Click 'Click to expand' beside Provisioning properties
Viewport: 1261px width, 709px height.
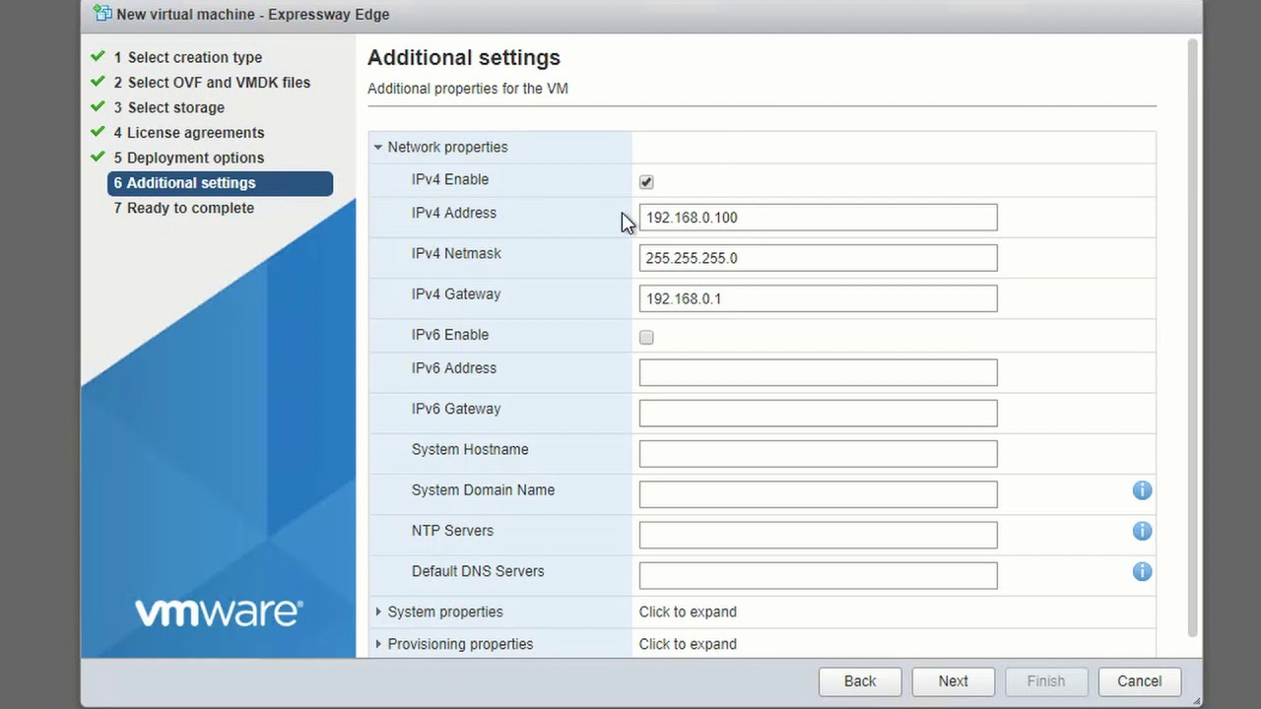click(x=688, y=644)
